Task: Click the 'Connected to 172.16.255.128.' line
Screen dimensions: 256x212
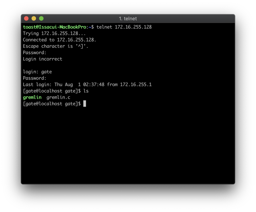Action: (x=59, y=40)
